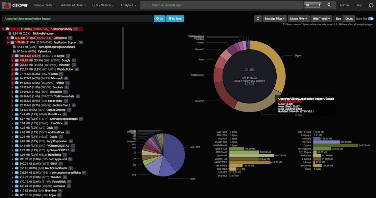Click the magnifier icon beside TorBrowser-Data

coord(78,96)
